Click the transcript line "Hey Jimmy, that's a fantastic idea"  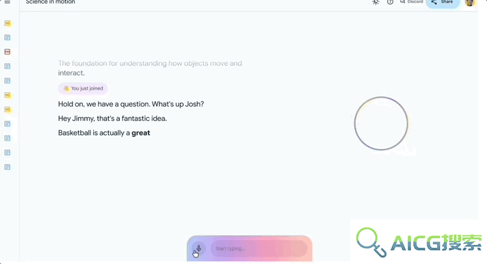(x=112, y=118)
